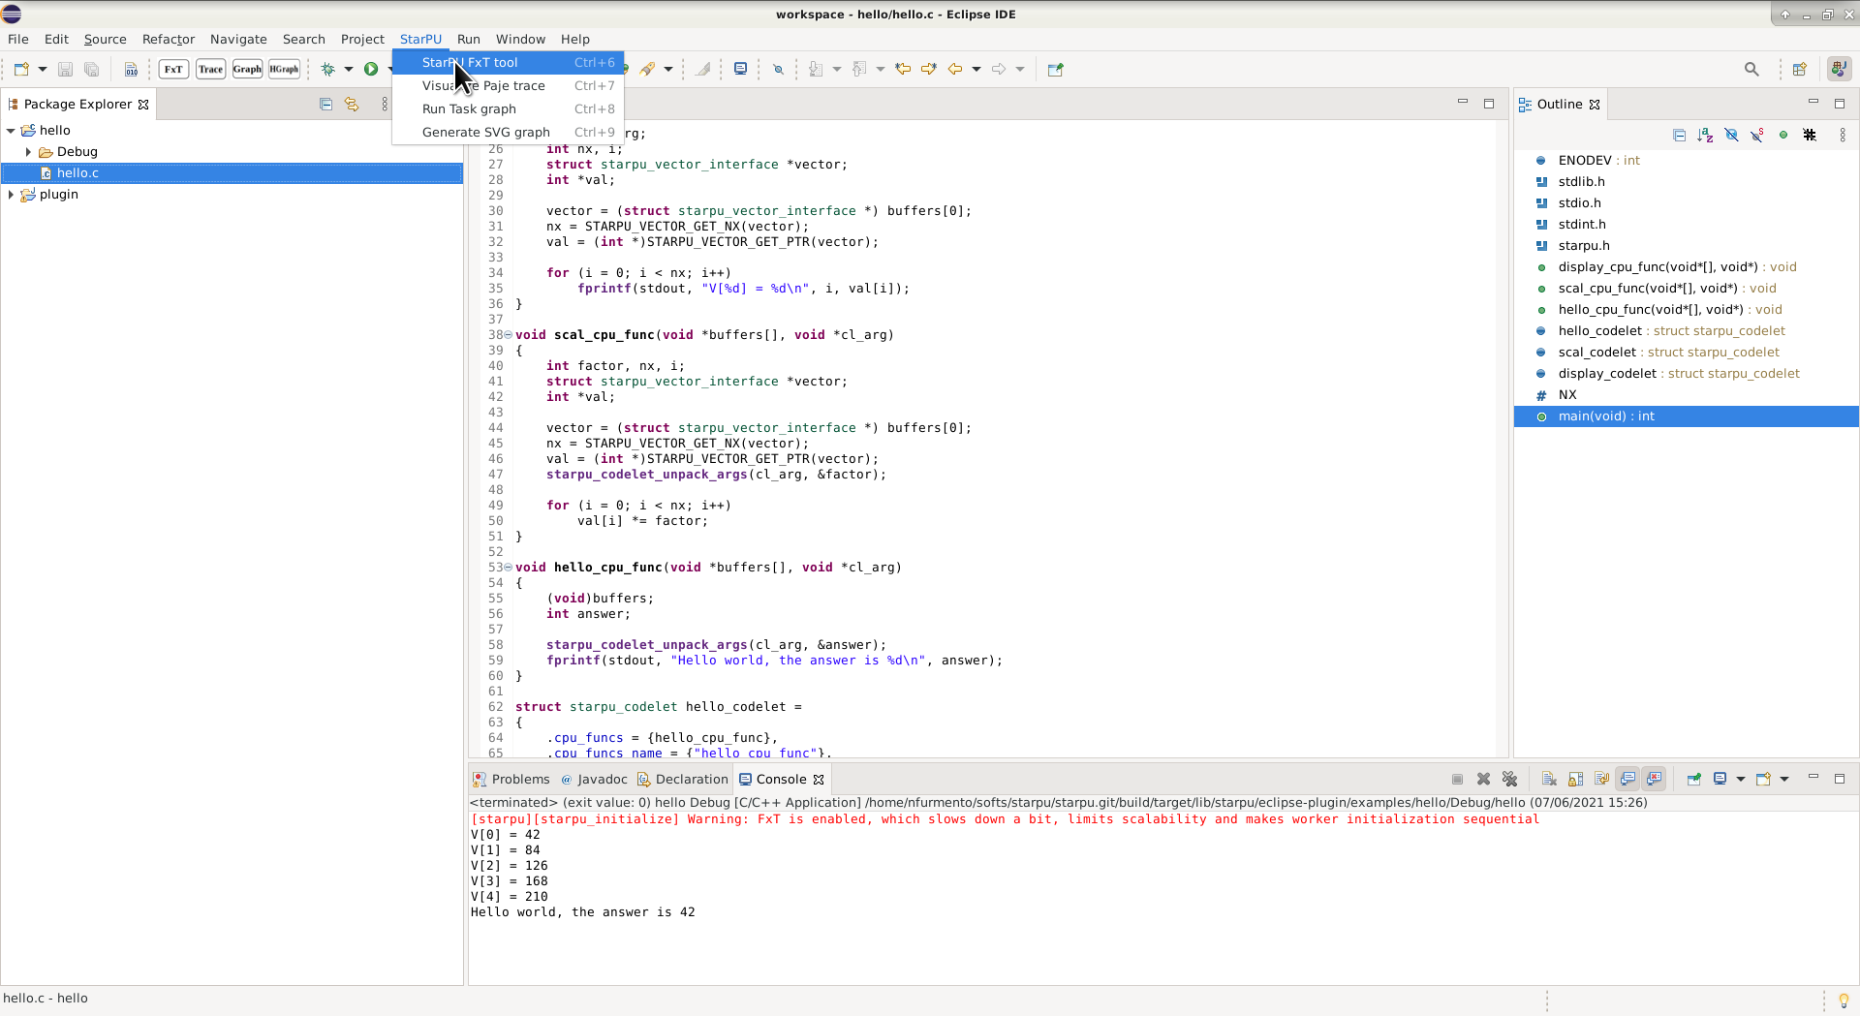The image size is (1860, 1016).
Task: Open the Navigate menu
Action: (x=238, y=39)
